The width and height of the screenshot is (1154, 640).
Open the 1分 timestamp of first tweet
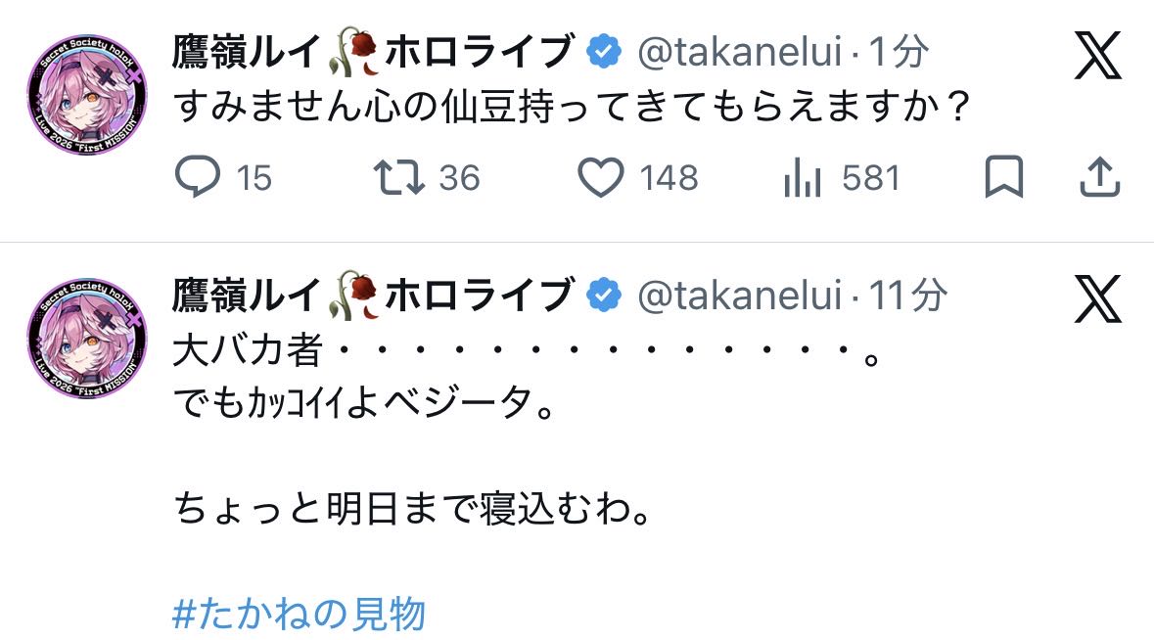(x=899, y=53)
